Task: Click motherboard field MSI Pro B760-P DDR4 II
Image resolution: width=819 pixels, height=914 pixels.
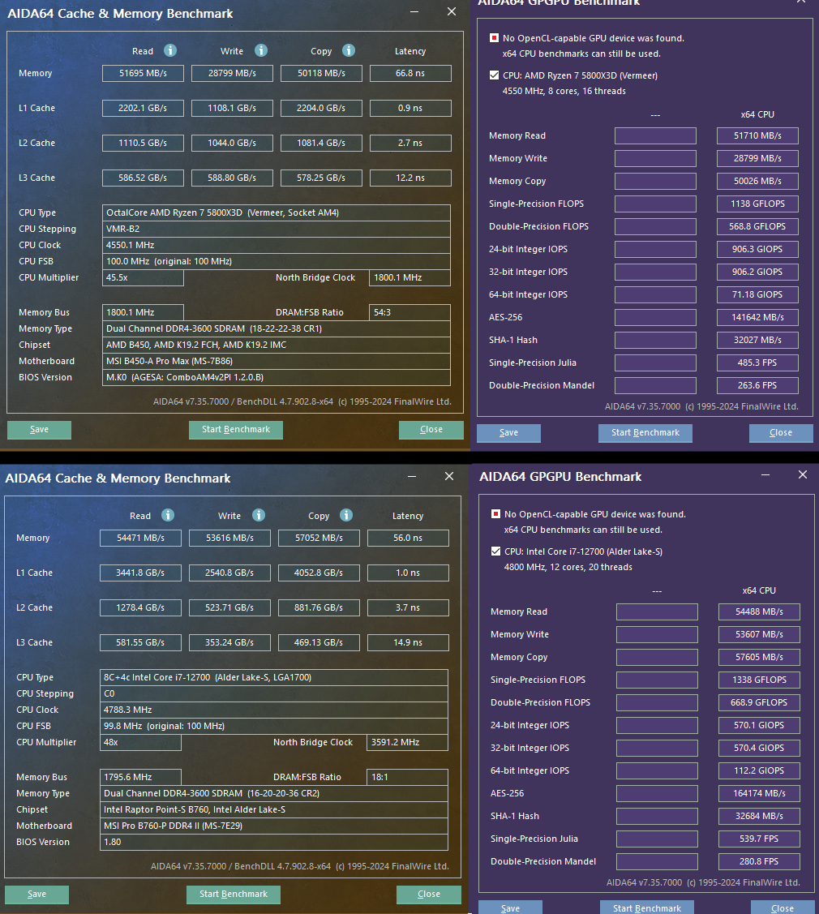Action: click(x=274, y=826)
